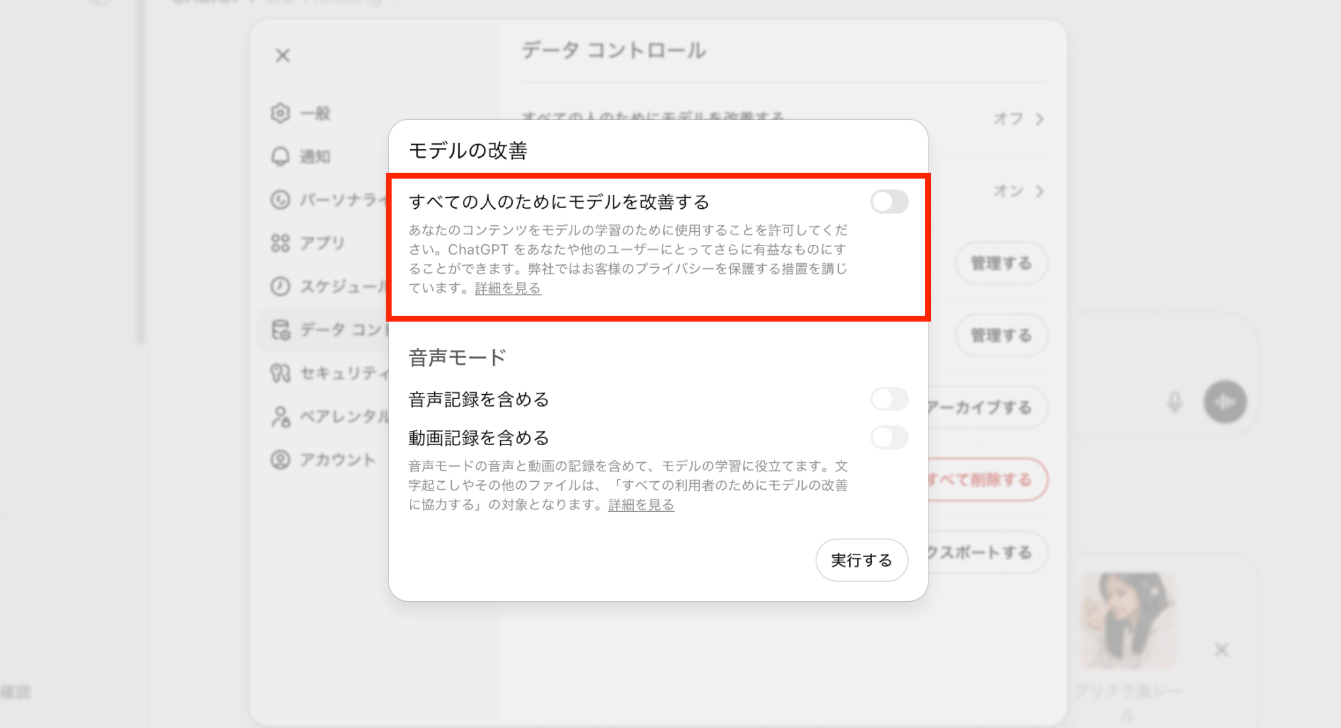Click the 一般 gear icon

click(x=280, y=113)
